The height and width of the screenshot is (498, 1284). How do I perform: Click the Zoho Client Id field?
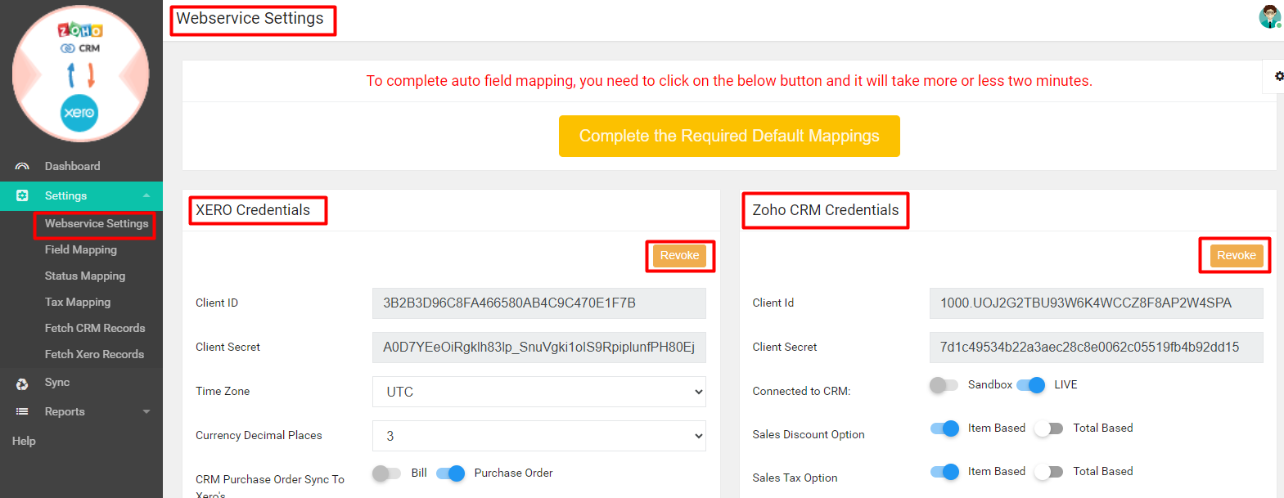pos(1096,303)
